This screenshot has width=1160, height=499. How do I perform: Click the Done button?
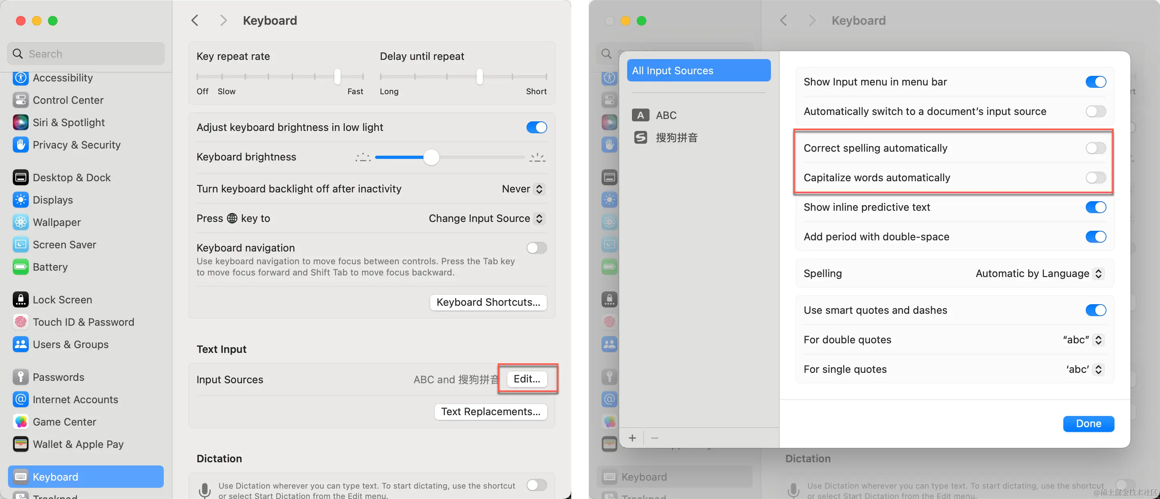(1088, 424)
